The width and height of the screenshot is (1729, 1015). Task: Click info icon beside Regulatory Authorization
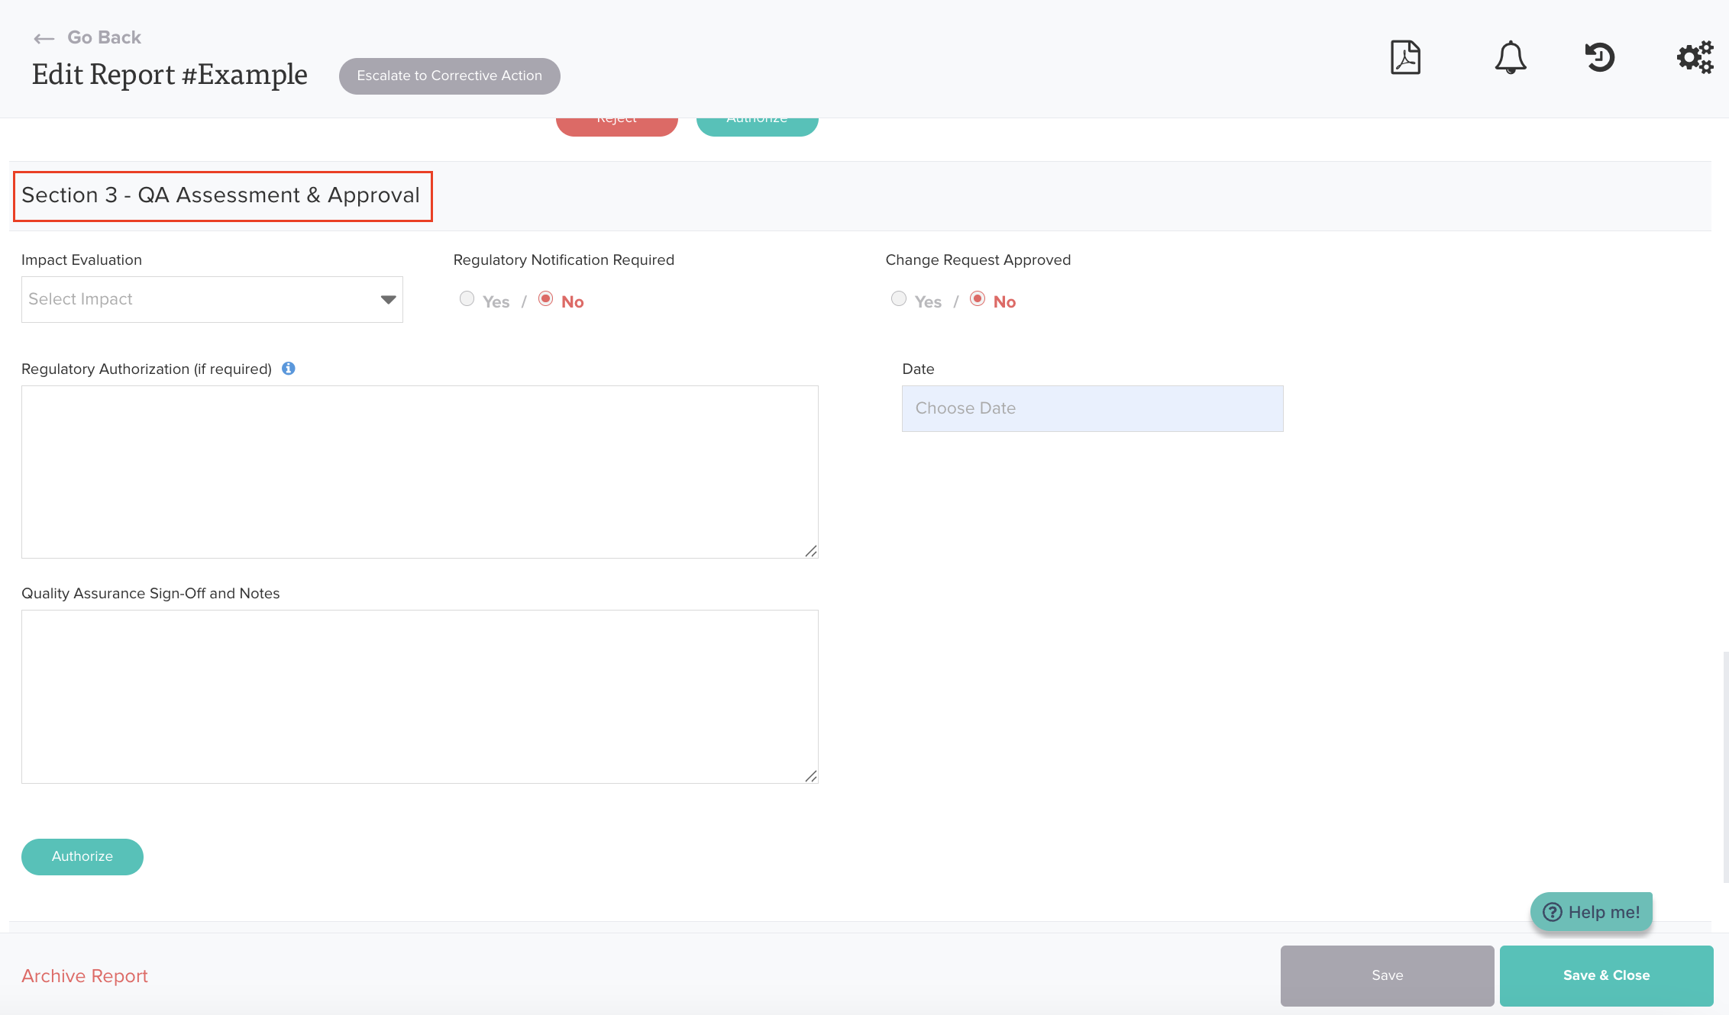289,369
